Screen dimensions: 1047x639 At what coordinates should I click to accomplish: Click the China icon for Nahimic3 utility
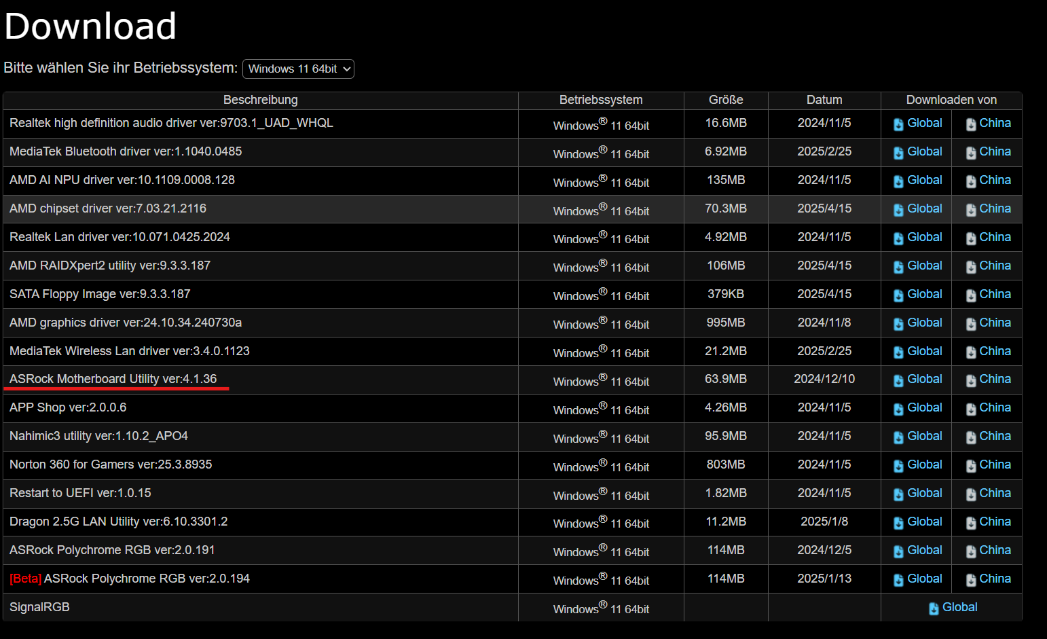[x=971, y=437]
